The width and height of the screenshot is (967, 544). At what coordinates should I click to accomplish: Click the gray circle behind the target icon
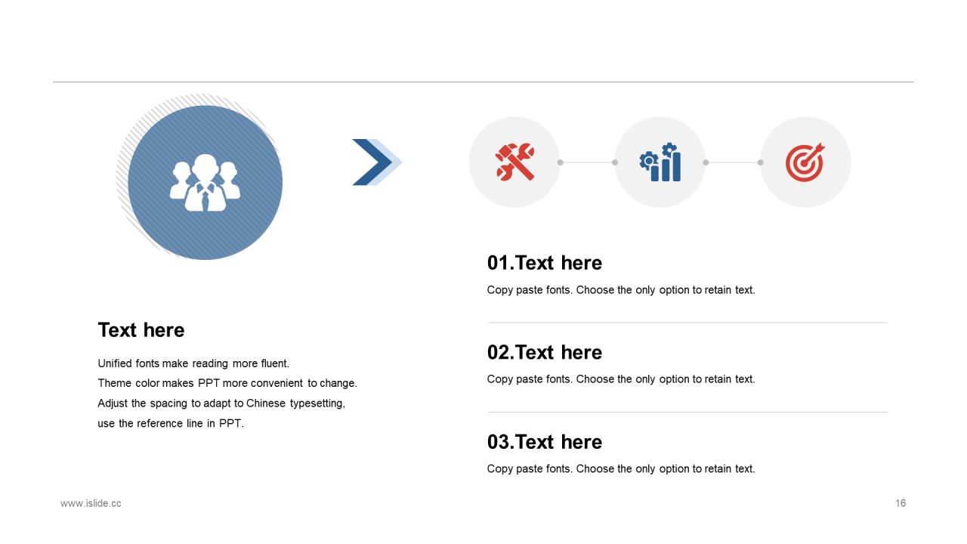pos(805,162)
